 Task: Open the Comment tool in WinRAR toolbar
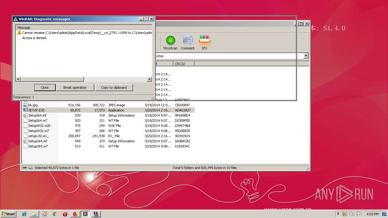coord(188,42)
